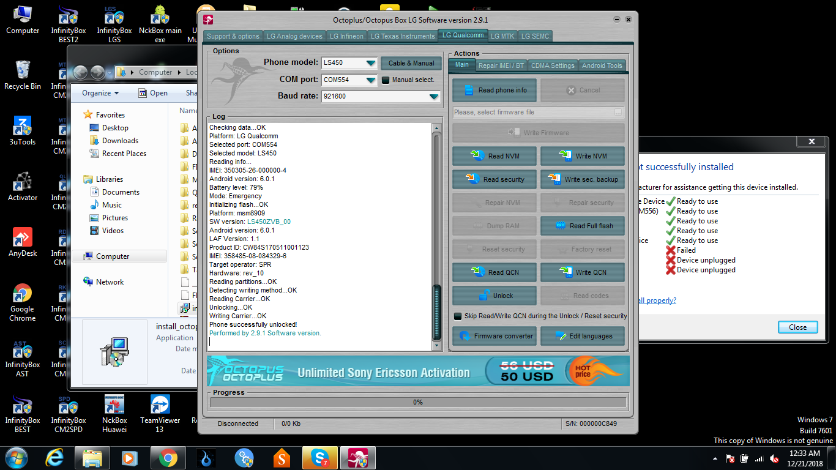Click the progress bar showing 0%

418,402
